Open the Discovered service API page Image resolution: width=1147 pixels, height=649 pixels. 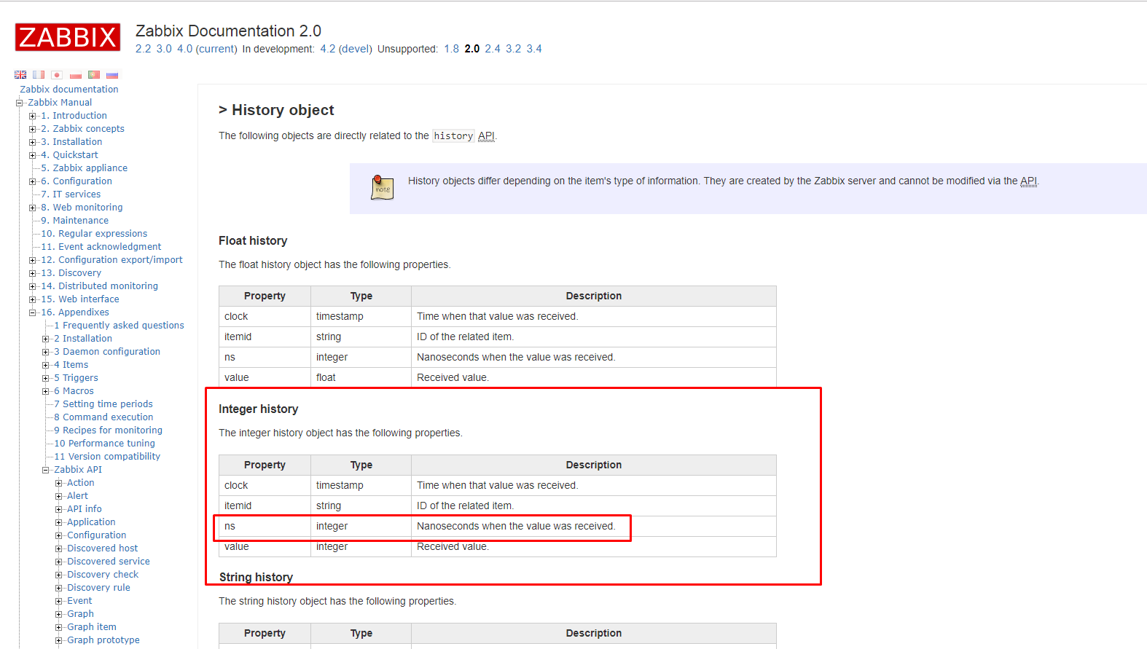pos(109,562)
